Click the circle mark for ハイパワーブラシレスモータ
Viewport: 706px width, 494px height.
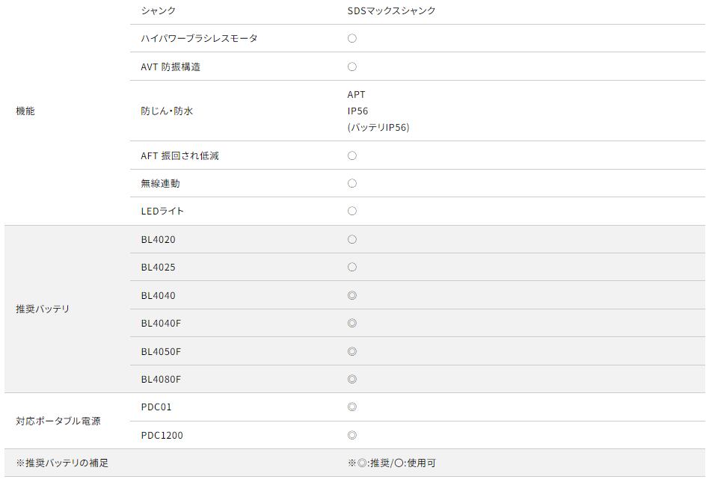(352, 38)
